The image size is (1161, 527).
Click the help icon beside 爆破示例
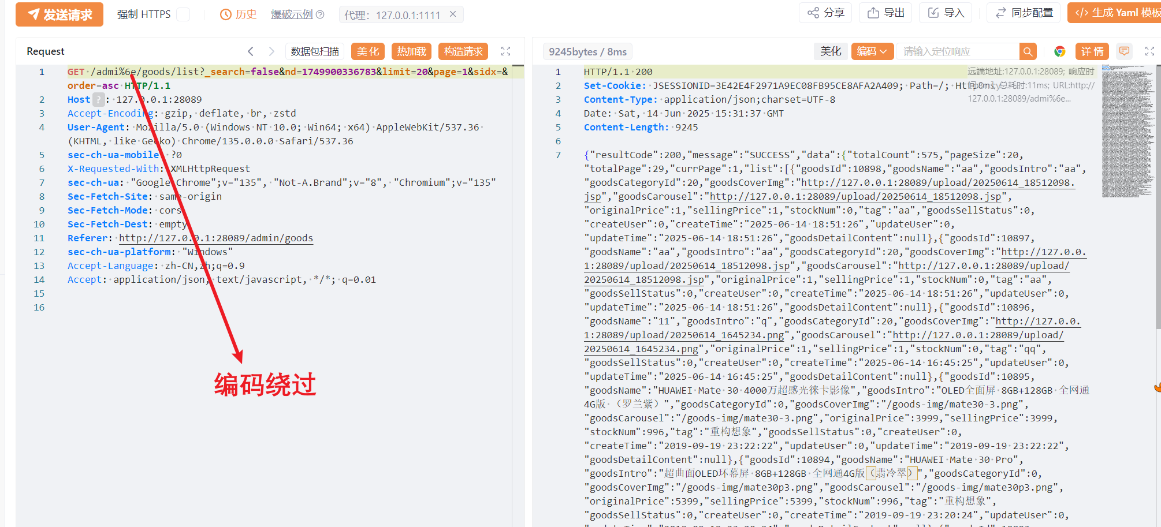320,14
